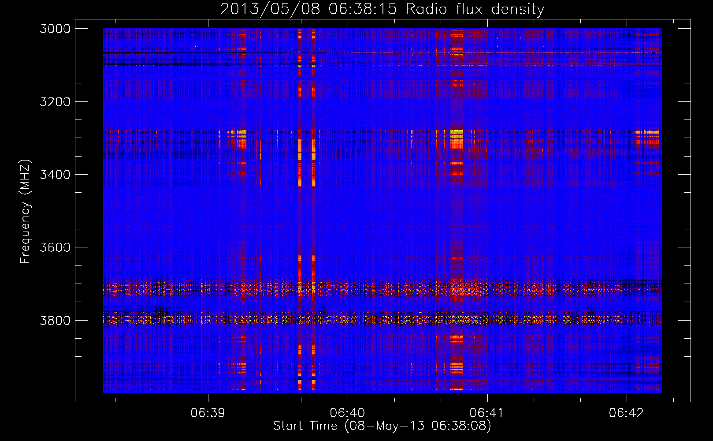
Task: Click the 06:42 time tick label
Action: point(626,413)
